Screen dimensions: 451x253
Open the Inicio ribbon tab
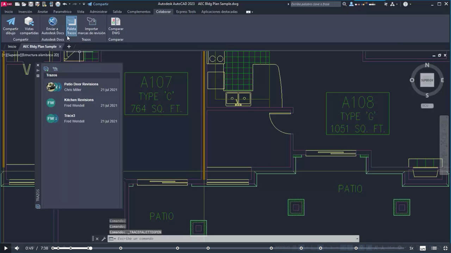[9, 12]
